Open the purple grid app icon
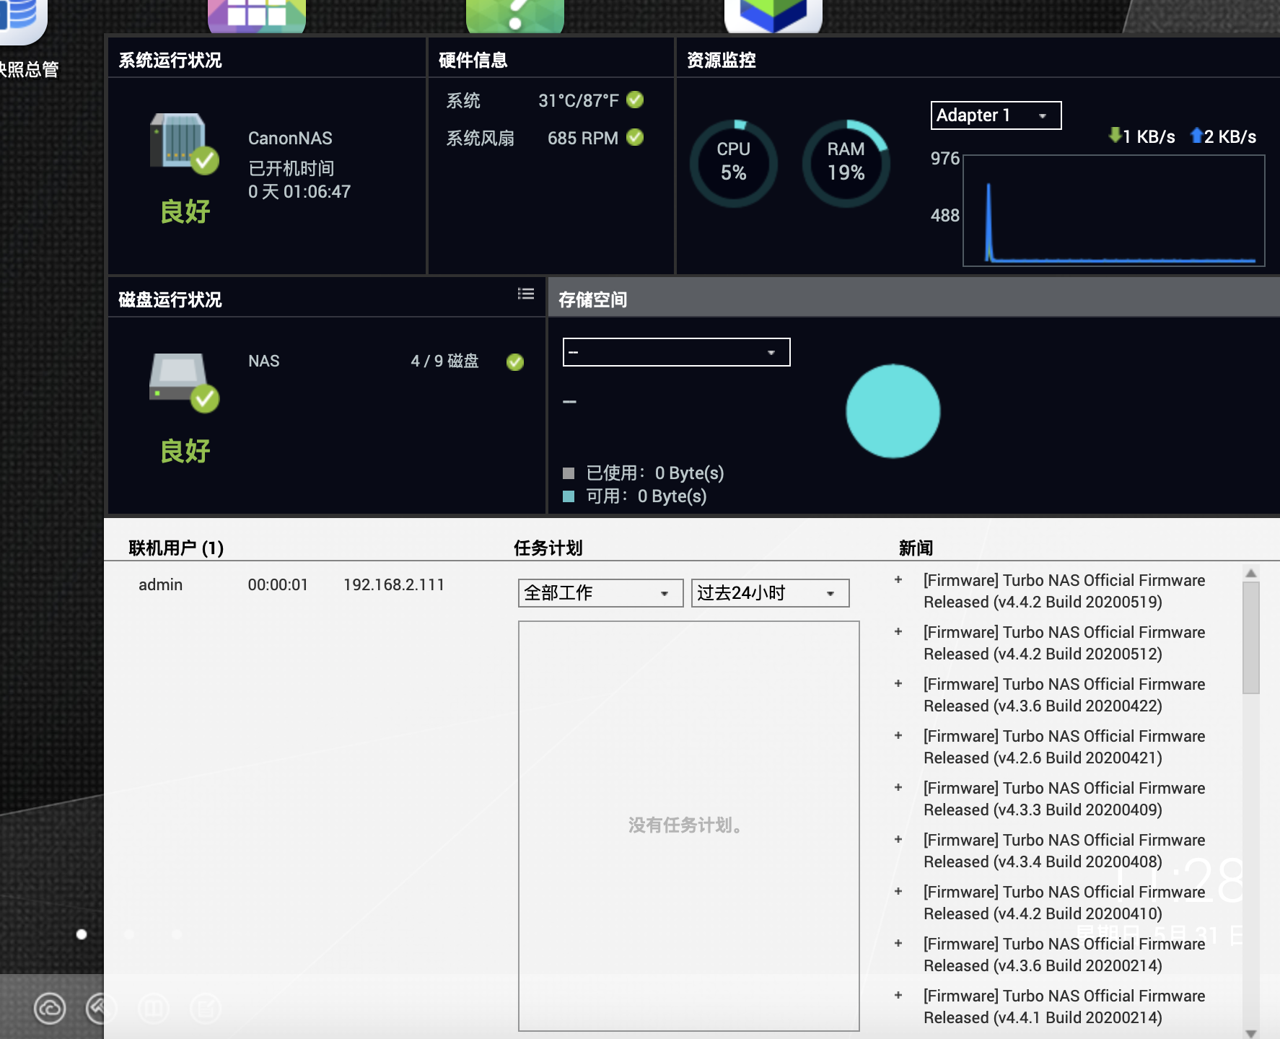The height and width of the screenshot is (1039, 1280). [x=256, y=14]
